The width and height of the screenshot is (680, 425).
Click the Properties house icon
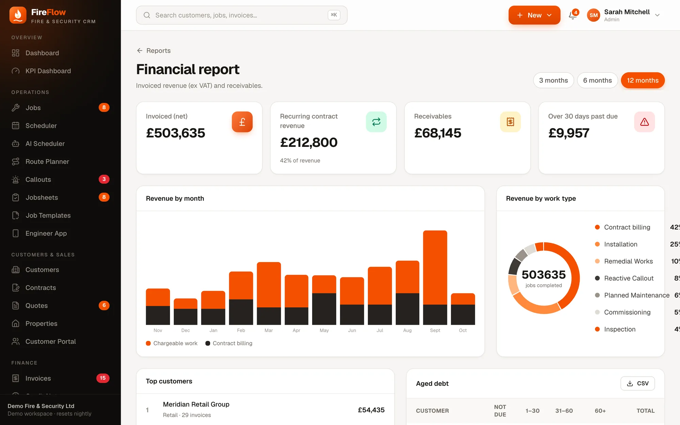coord(16,324)
